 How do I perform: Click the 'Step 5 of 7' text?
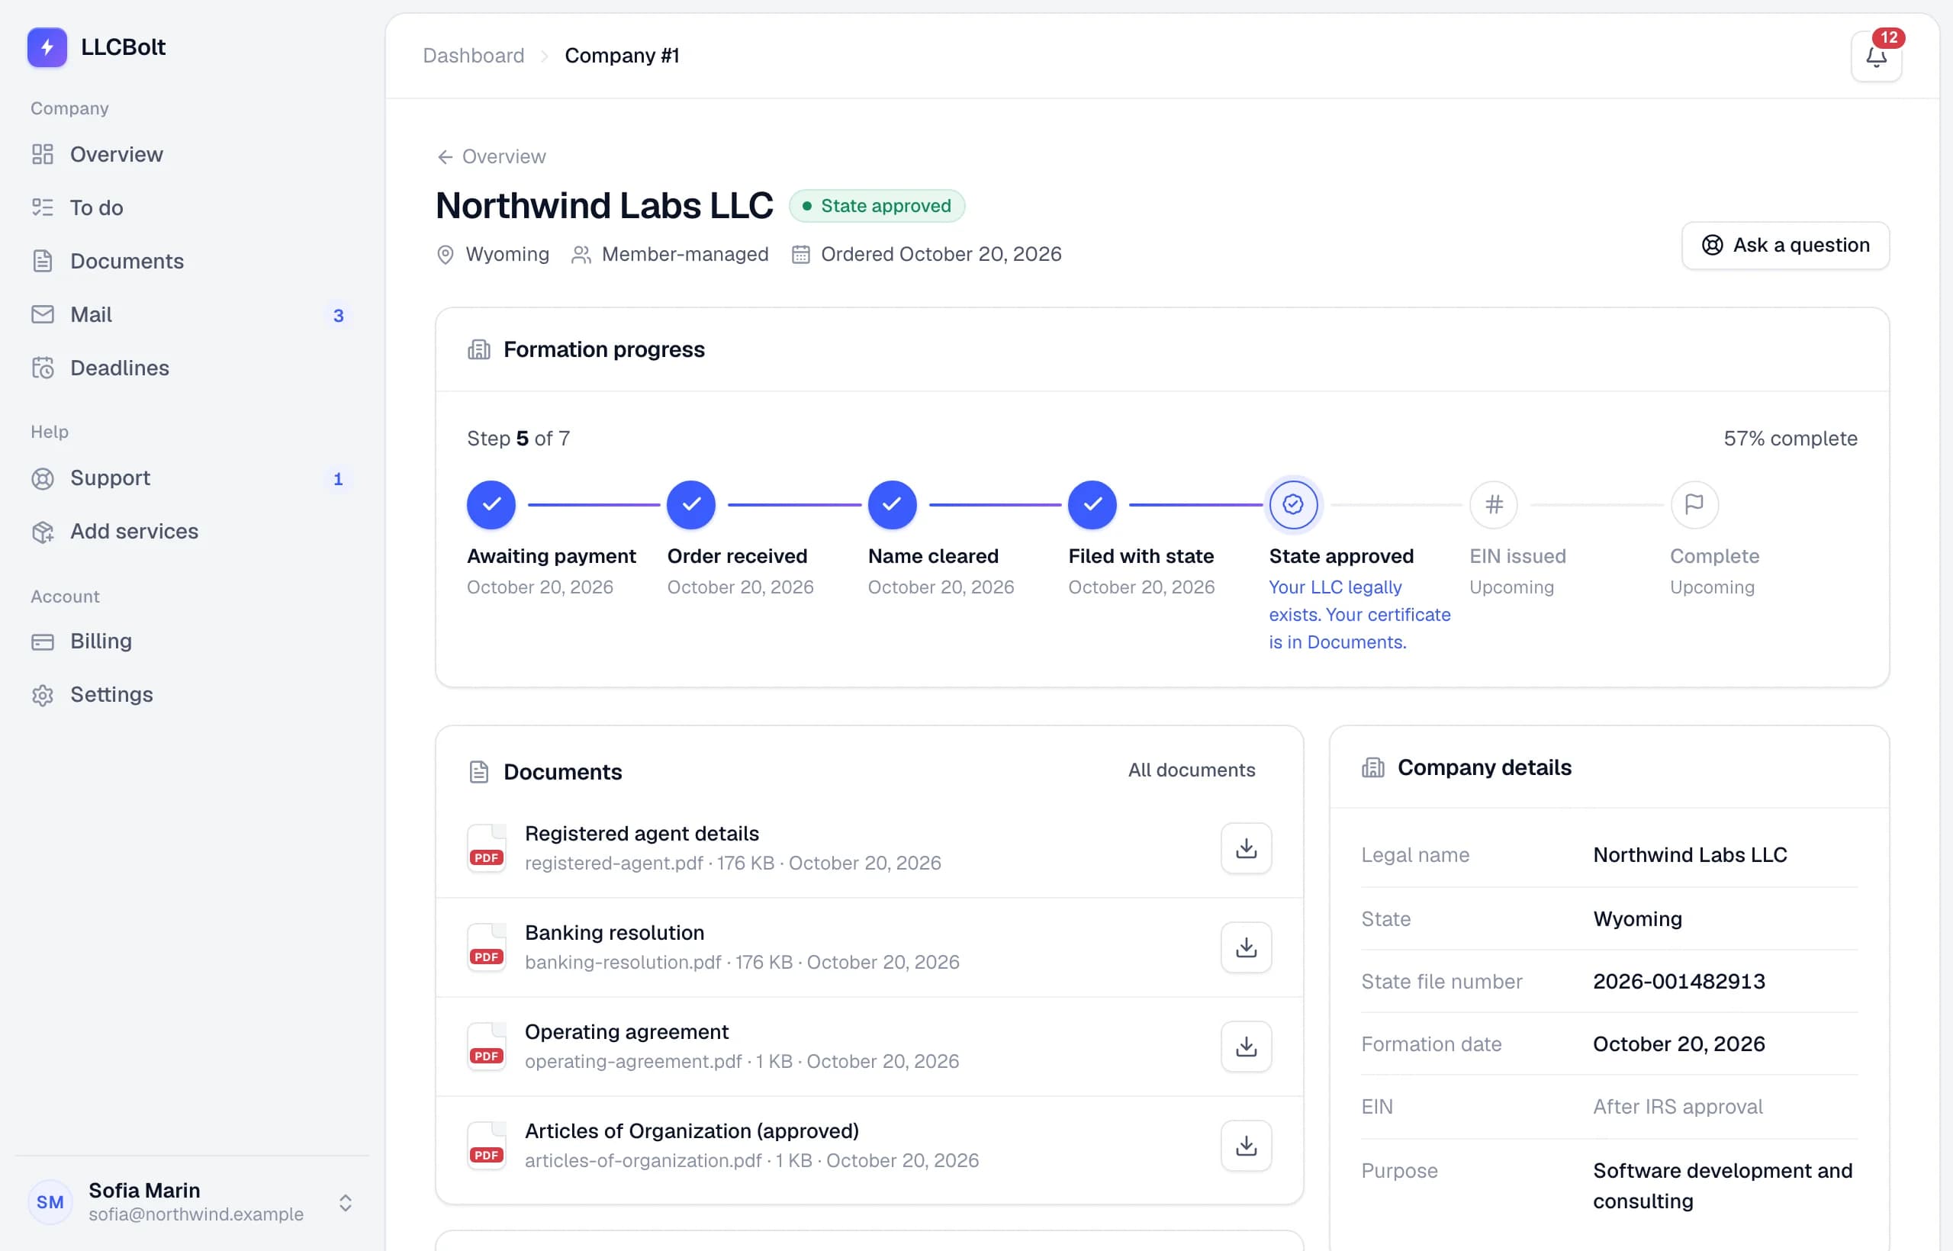[x=518, y=439]
